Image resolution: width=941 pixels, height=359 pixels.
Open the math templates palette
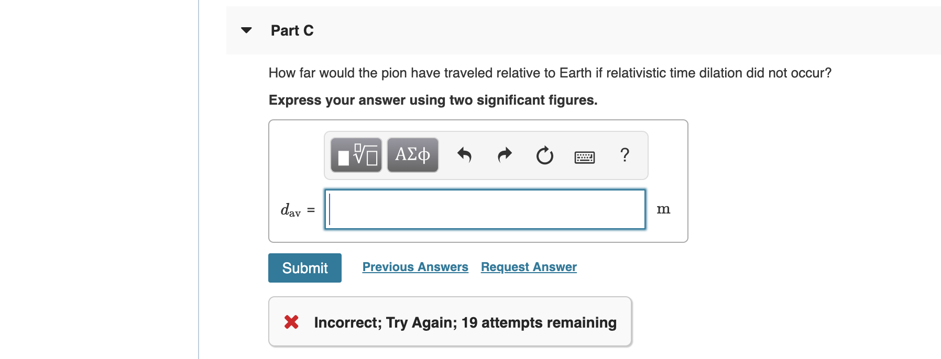355,155
